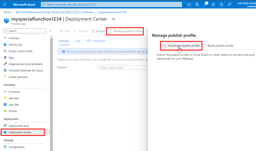Image resolution: width=256 pixels, height=151 pixels.
Task: Click Reset publish profile button
Action: coord(218,46)
